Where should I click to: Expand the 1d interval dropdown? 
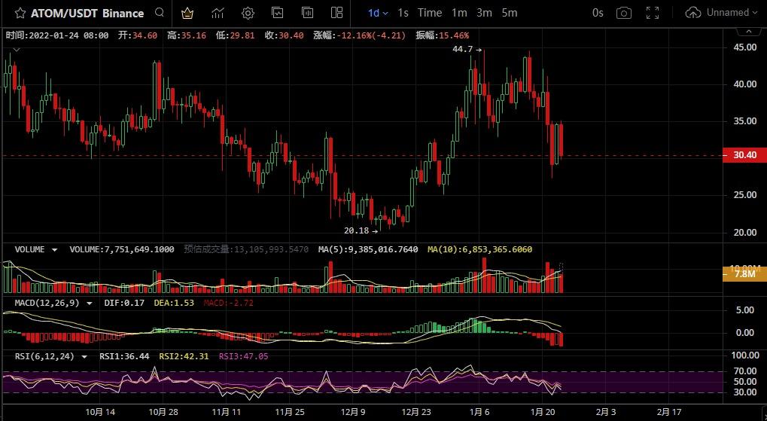click(x=378, y=13)
